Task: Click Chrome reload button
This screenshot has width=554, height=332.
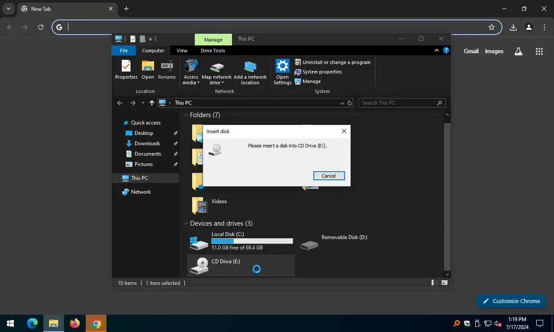Action: (x=41, y=27)
